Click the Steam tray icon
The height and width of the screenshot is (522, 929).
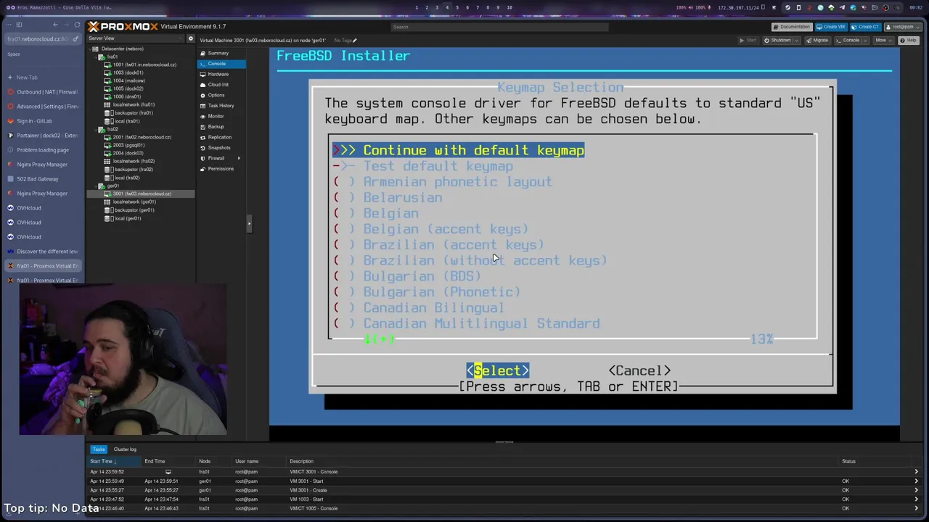coord(787,8)
